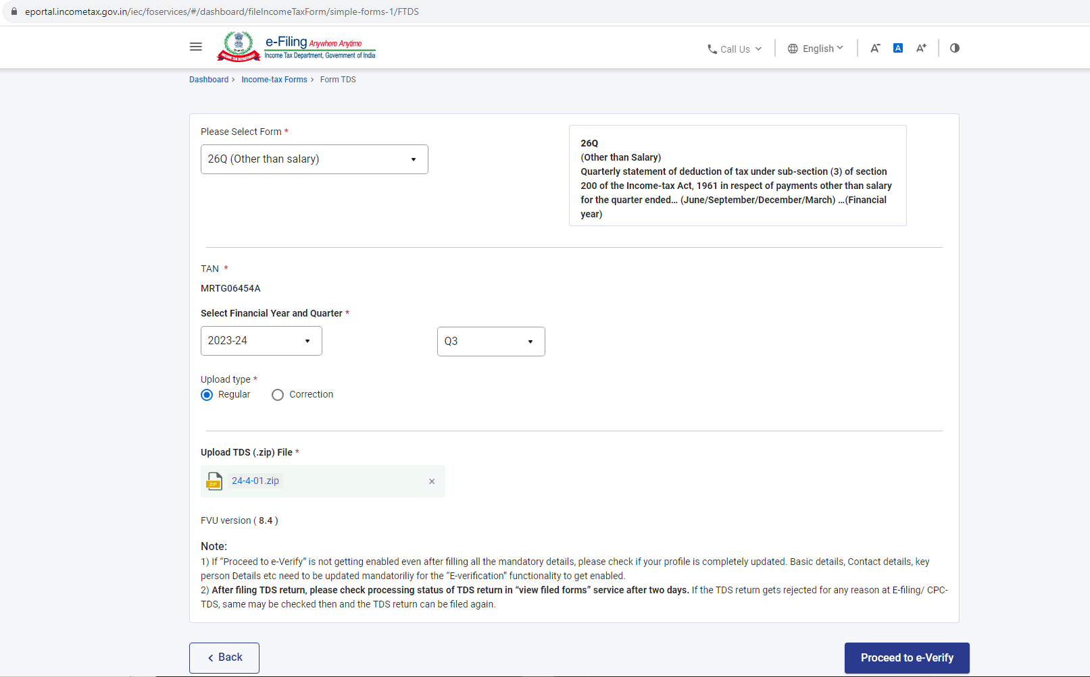Click the 24-4-01.zip file name
Image resolution: width=1090 pixels, height=677 pixels.
255,481
